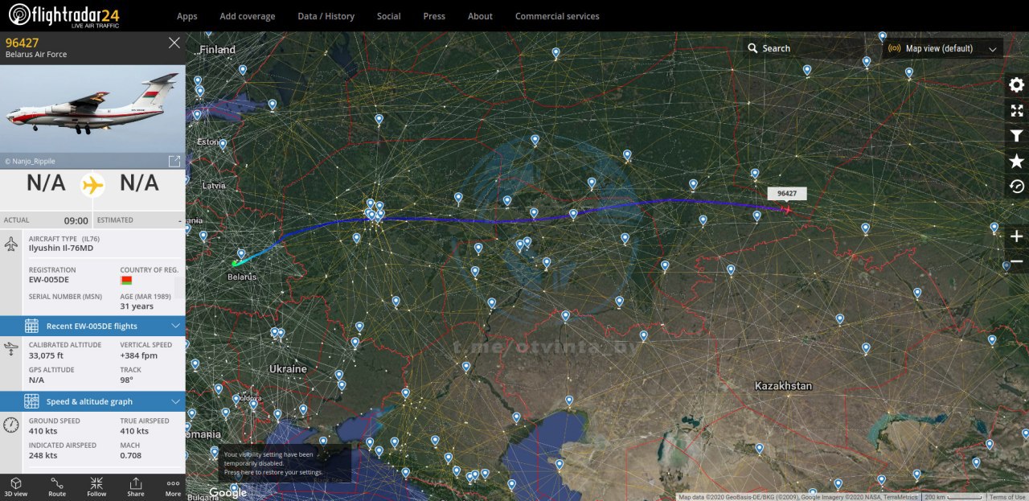Open aircraft photo in external link icon
This screenshot has height=501, width=1029.
pos(174,161)
